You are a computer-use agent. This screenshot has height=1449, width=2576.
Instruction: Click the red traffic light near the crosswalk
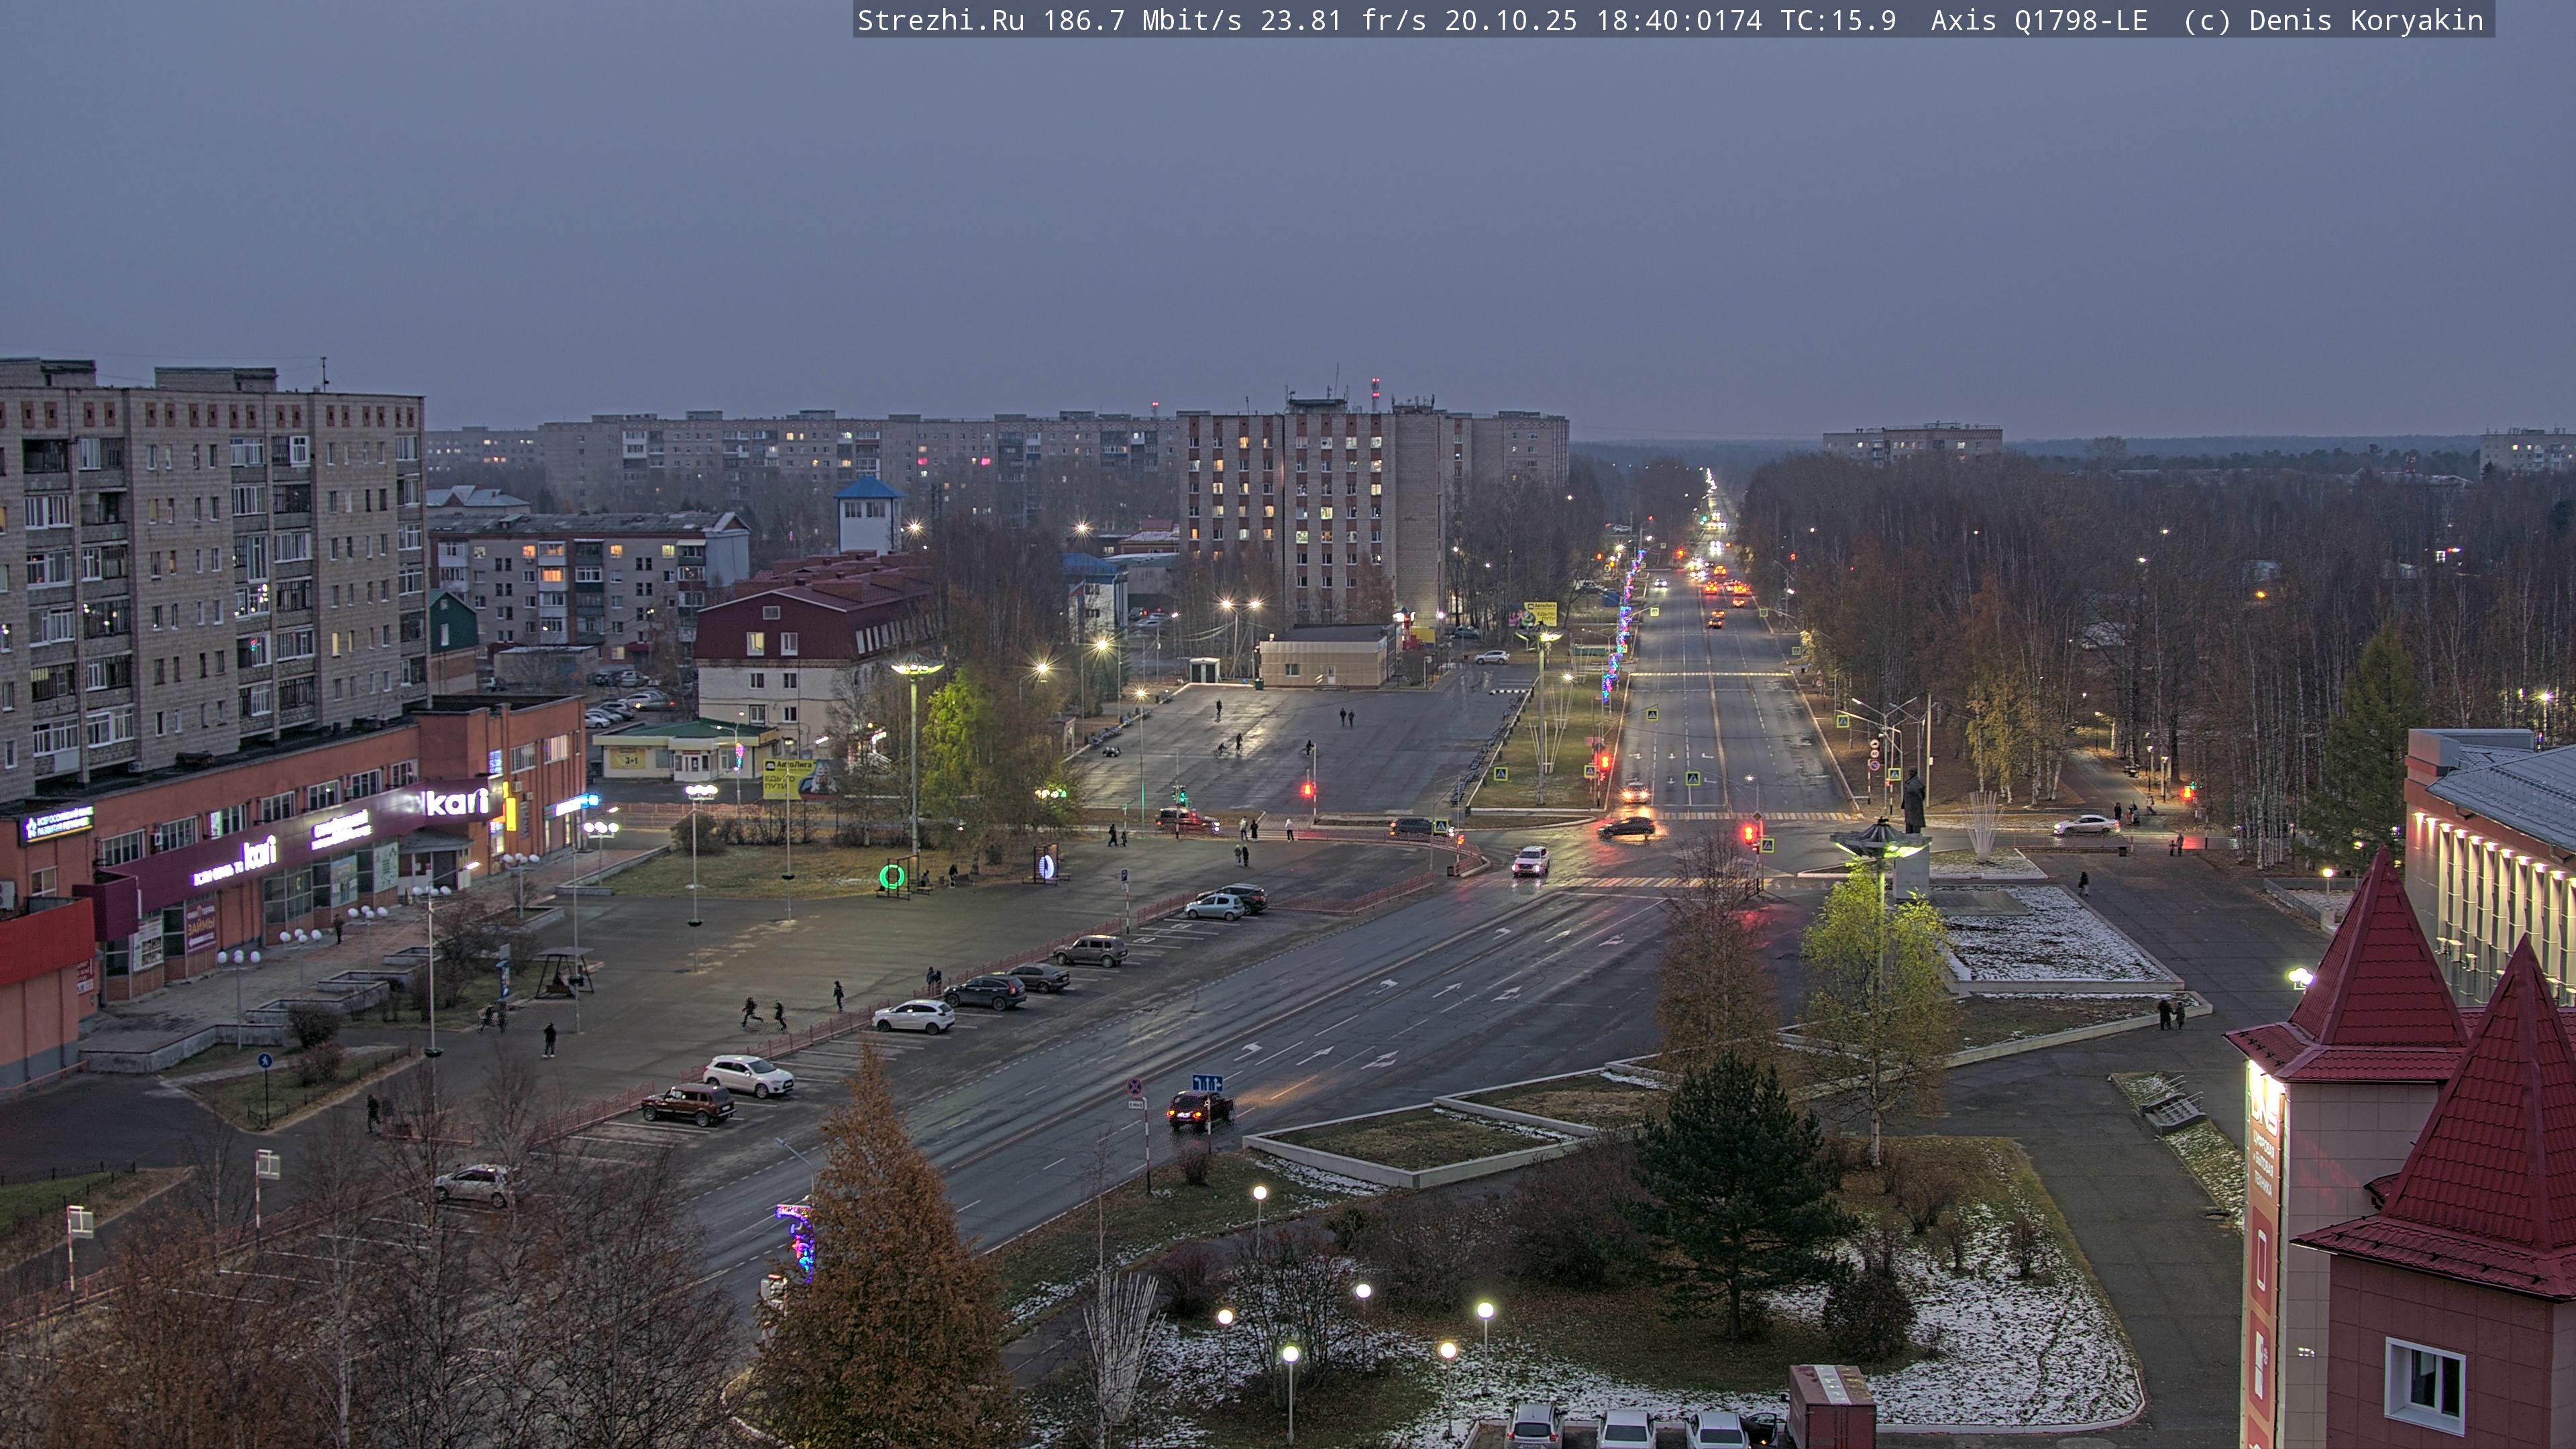click(x=1748, y=833)
